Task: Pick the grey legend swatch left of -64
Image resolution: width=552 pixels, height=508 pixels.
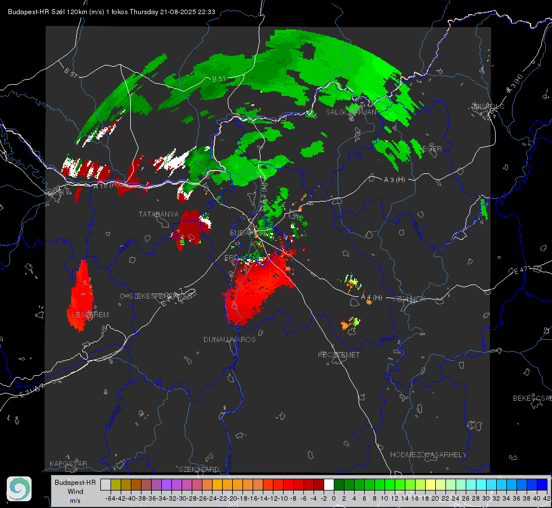Action: coord(105,484)
